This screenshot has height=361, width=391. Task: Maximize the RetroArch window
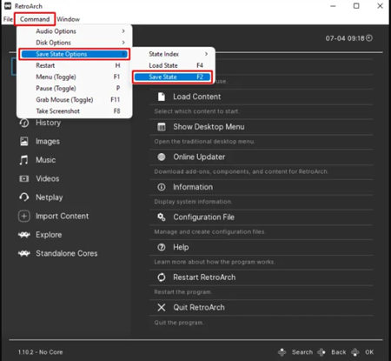point(356,6)
